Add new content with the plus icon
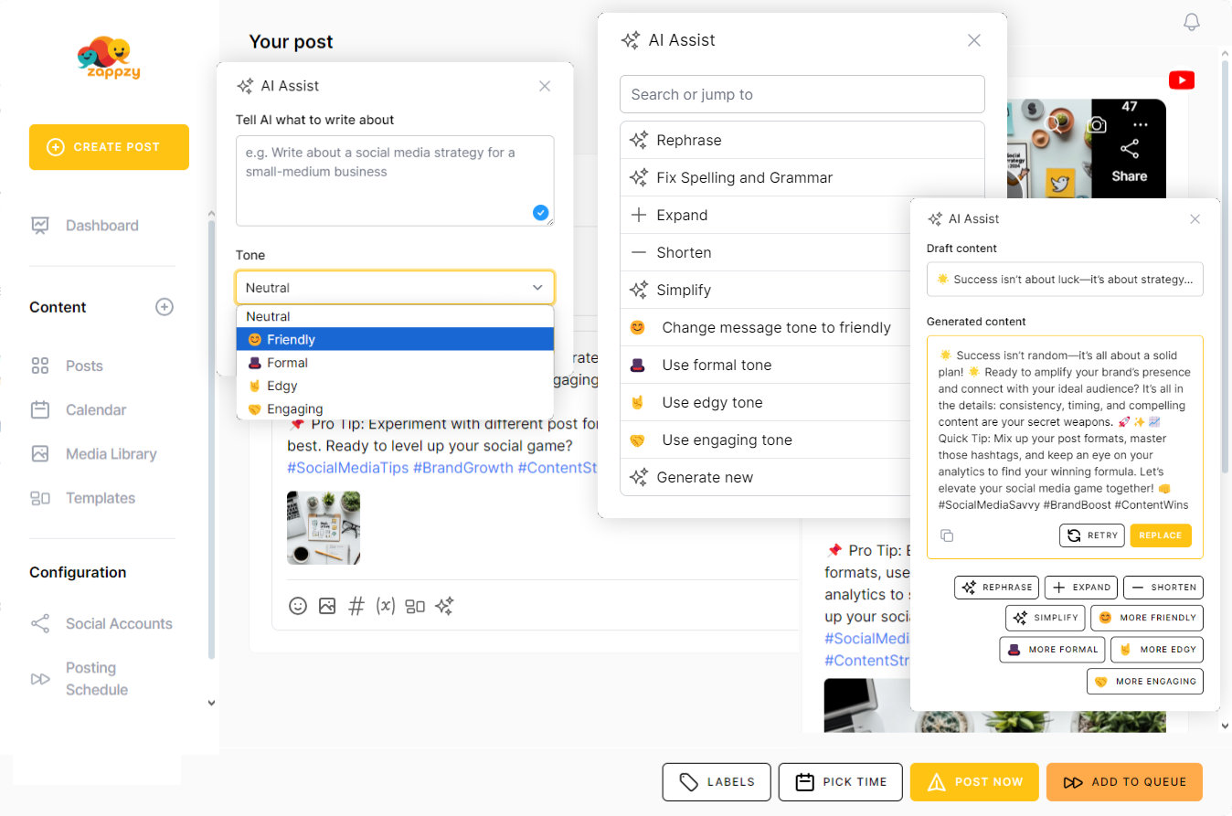The image size is (1232, 816). pyautogui.click(x=165, y=307)
